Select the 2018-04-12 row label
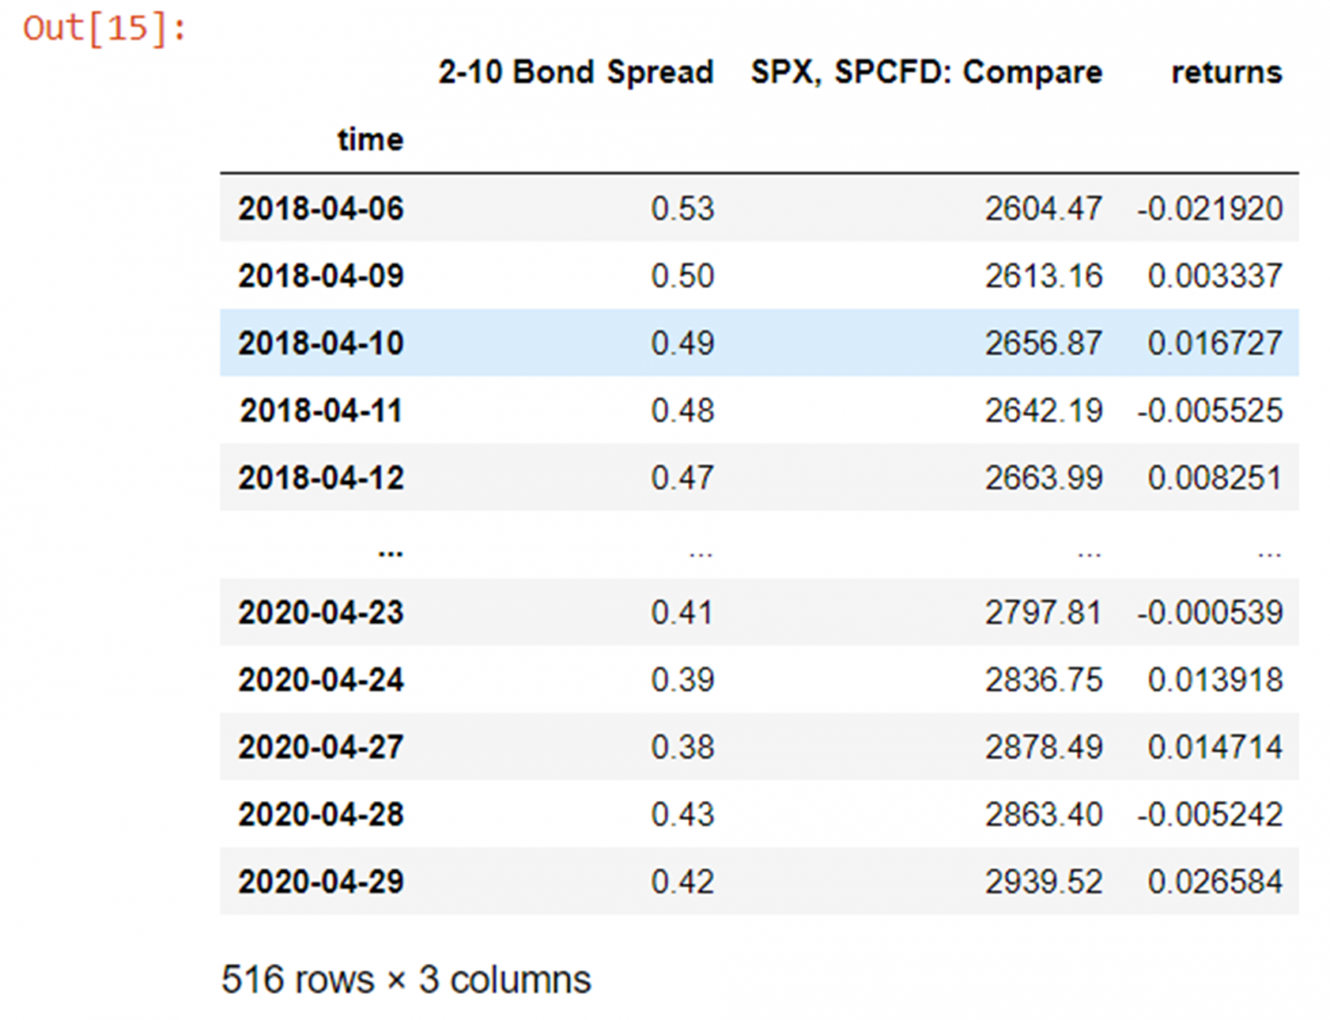 tap(321, 478)
